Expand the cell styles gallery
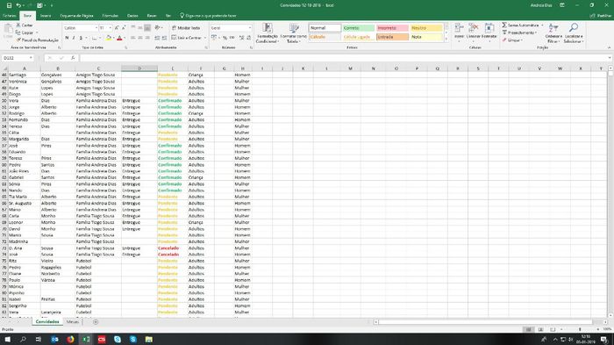The height and width of the screenshot is (345, 614). 446,39
